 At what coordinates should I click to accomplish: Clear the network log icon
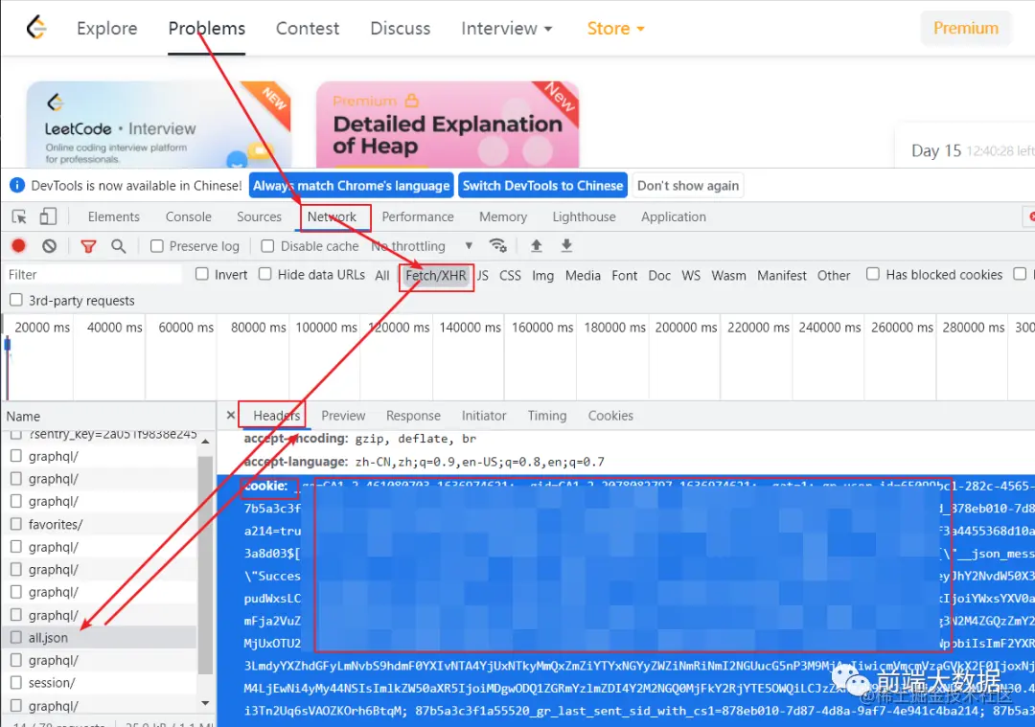50,246
